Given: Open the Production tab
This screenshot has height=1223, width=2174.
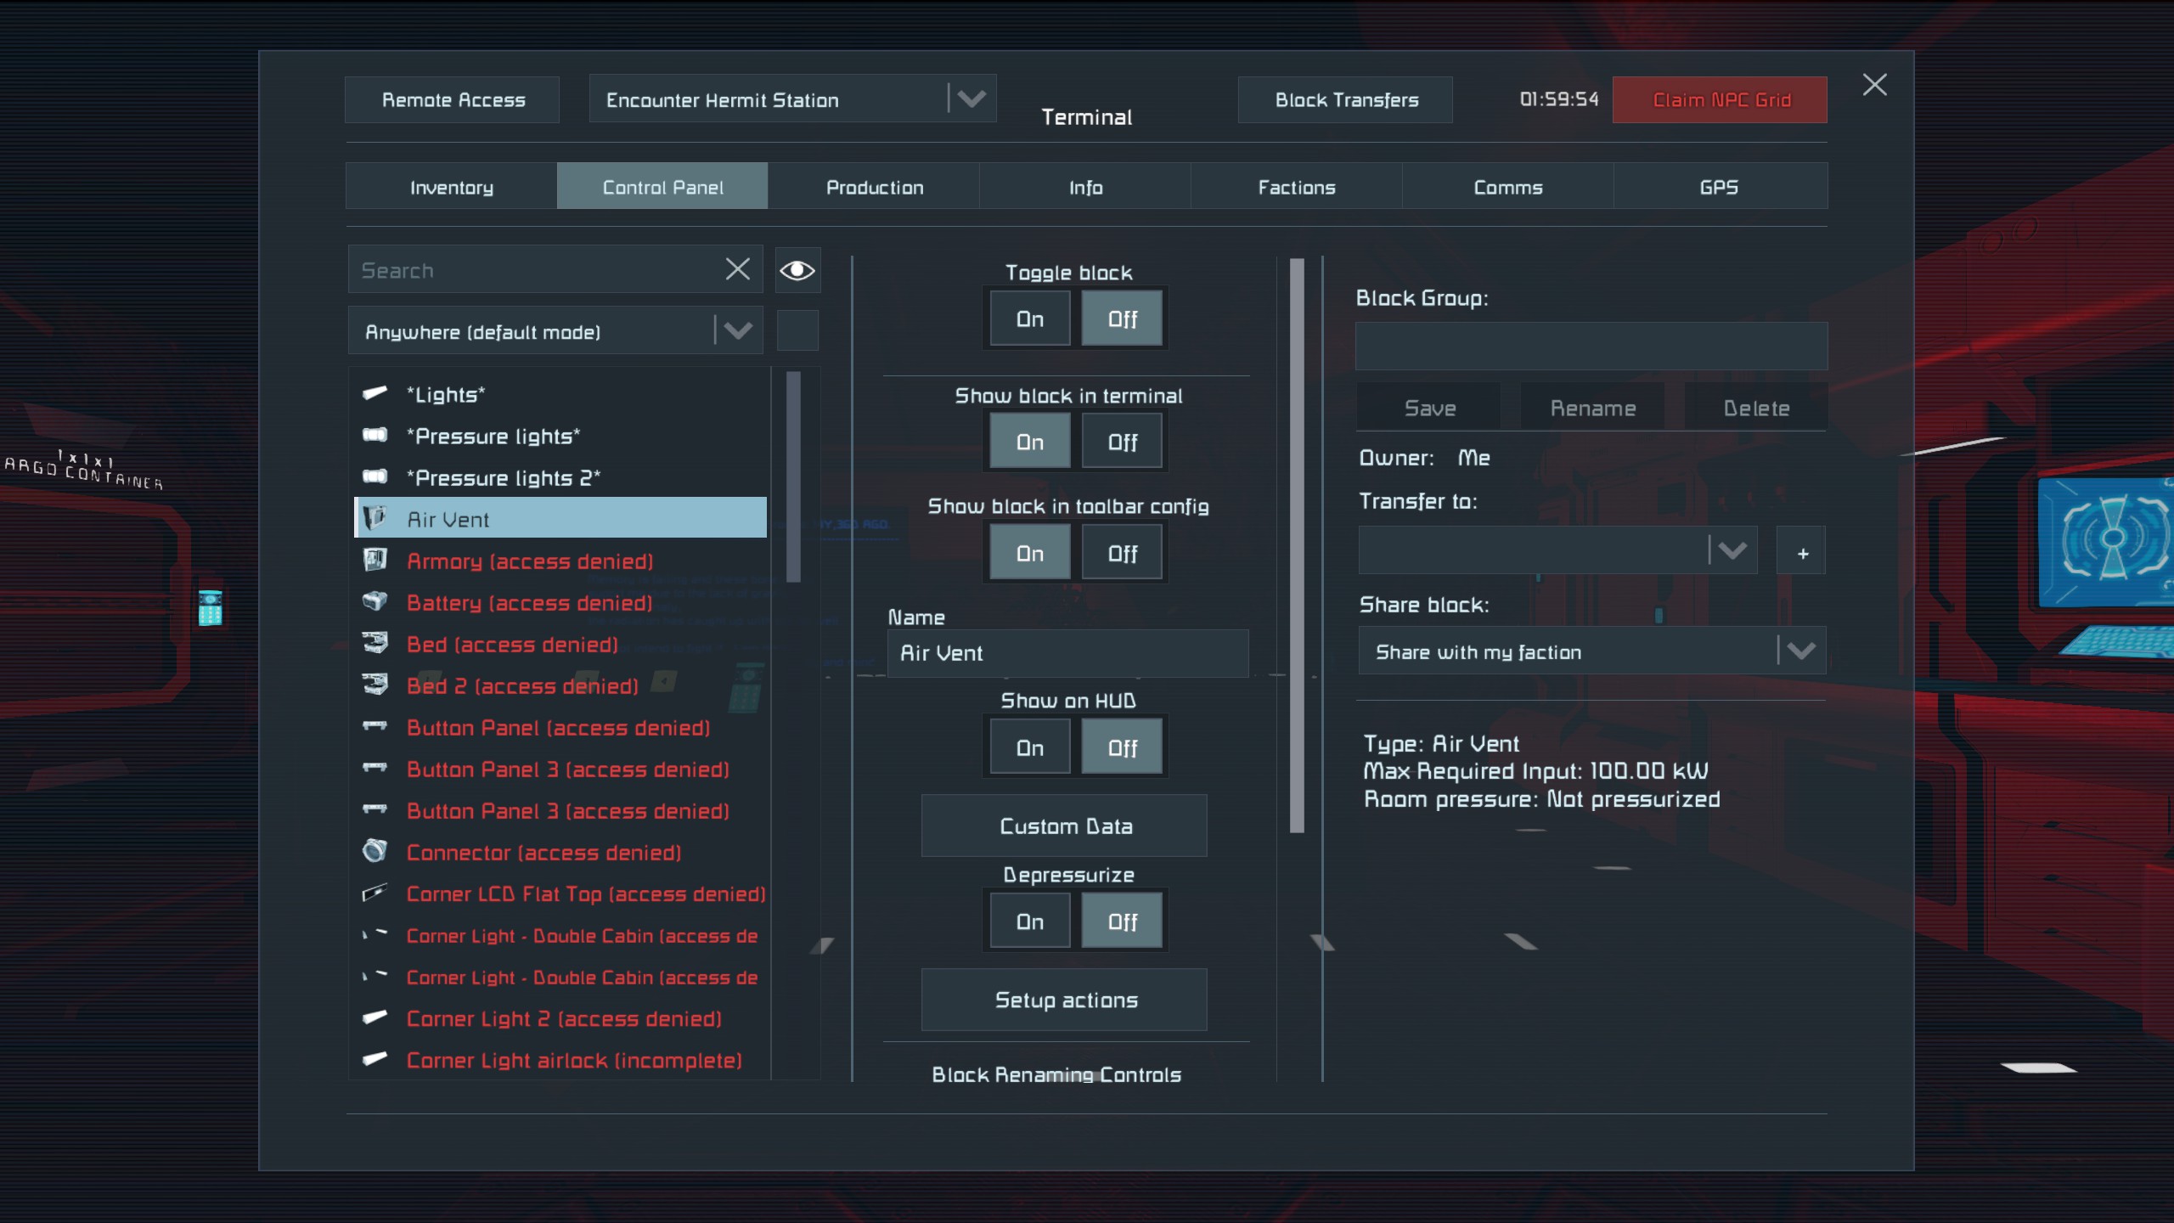Looking at the screenshot, I should tap(874, 187).
